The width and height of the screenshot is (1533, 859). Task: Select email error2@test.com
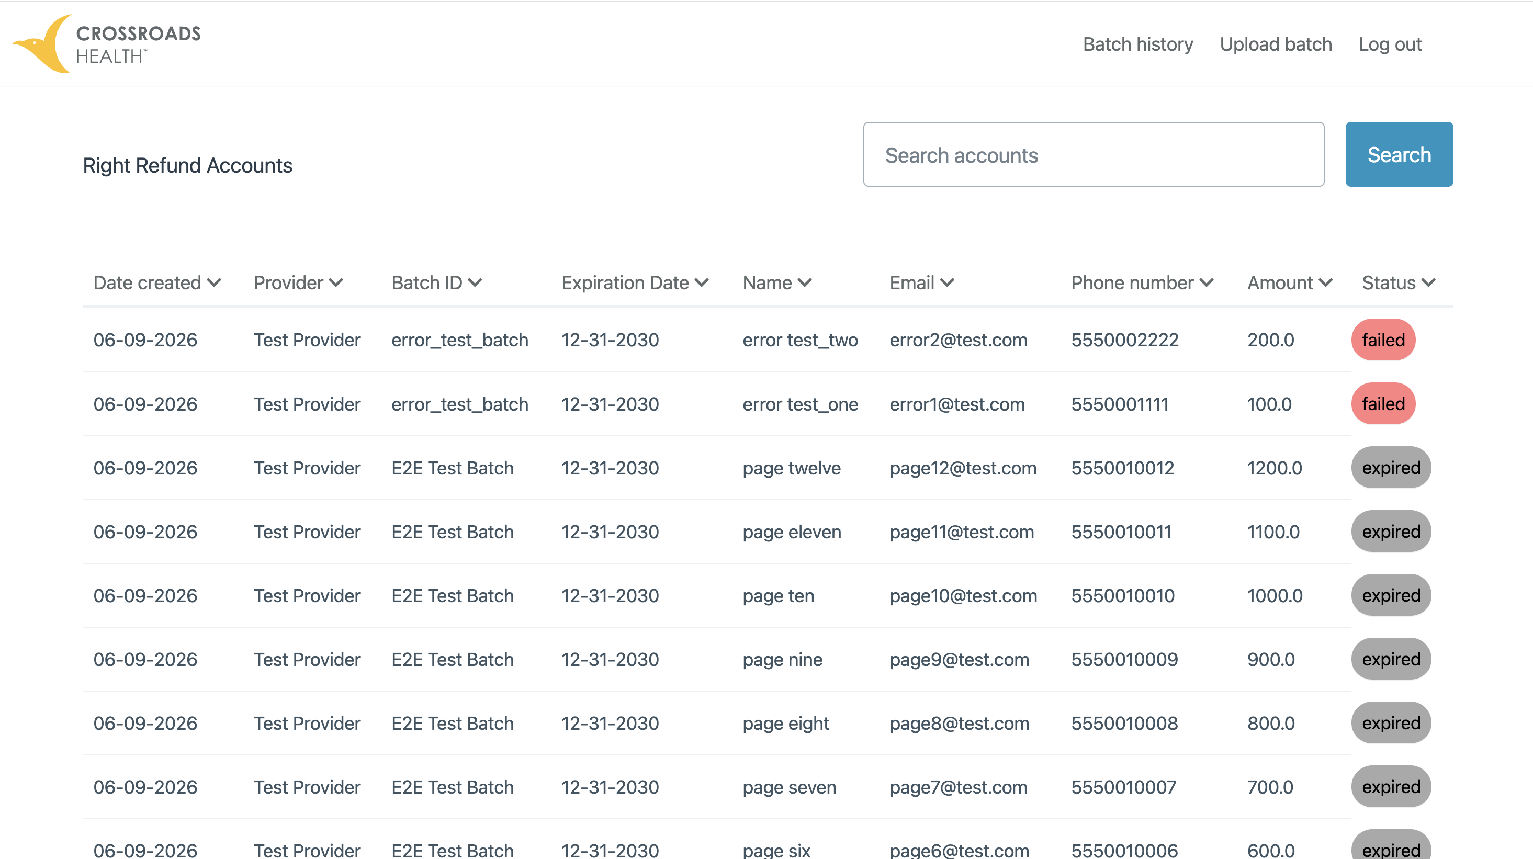[958, 340]
